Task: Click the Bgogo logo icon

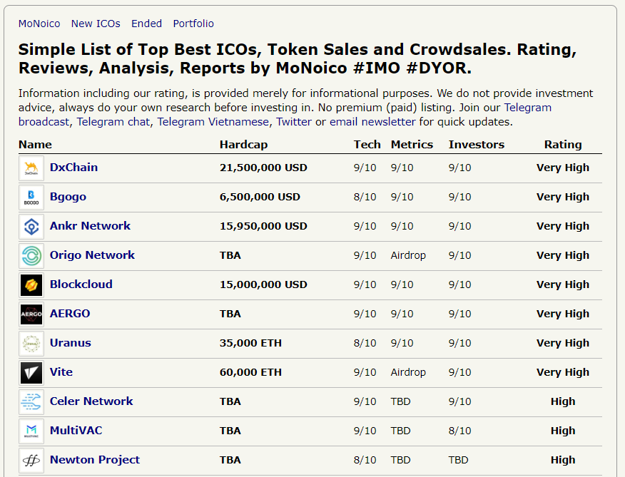Action: (x=31, y=198)
